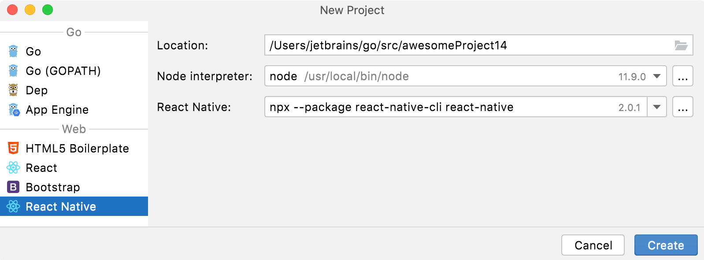
Task: Click the green zoom window button
Action: pyautogui.click(x=48, y=10)
